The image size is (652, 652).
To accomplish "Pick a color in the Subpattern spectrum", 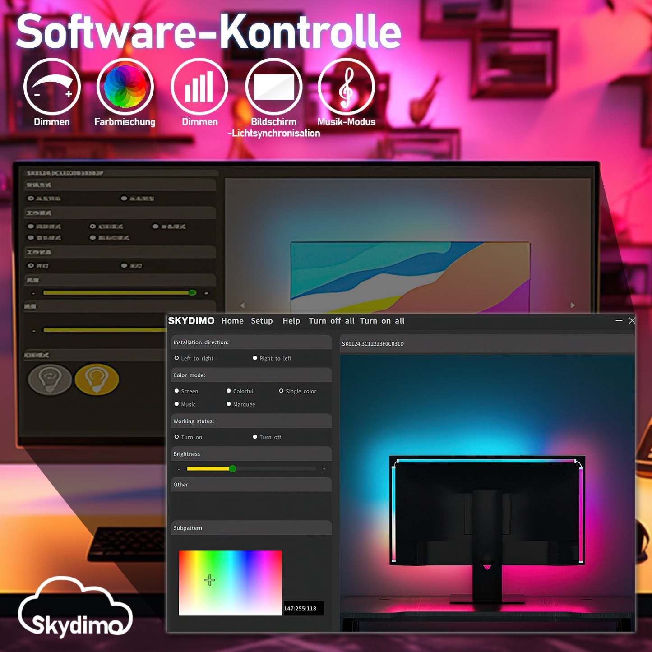I will [x=230, y=582].
